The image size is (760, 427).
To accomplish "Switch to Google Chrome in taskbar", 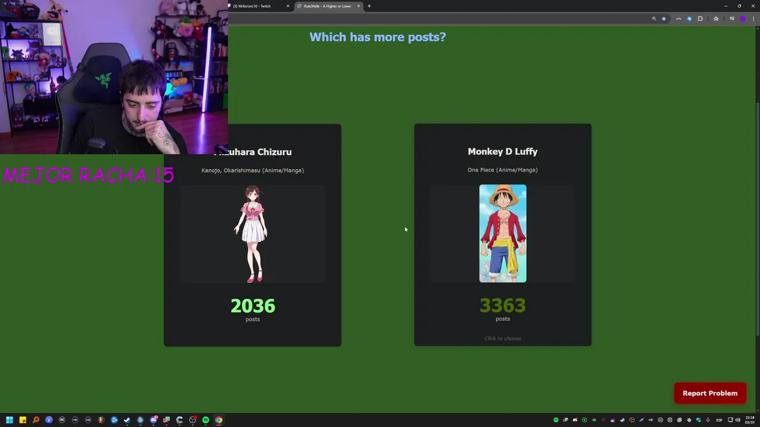I will [x=219, y=420].
